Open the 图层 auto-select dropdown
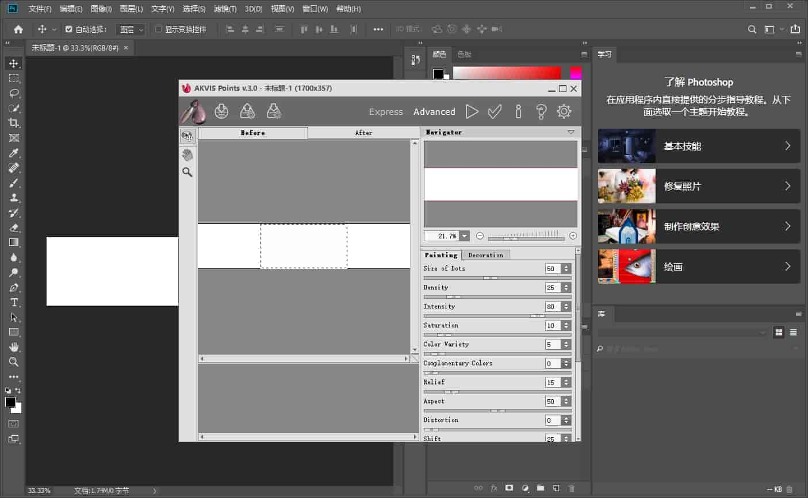The width and height of the screenshot is (808, 498). pyautogui.click(x=131, y=29)
